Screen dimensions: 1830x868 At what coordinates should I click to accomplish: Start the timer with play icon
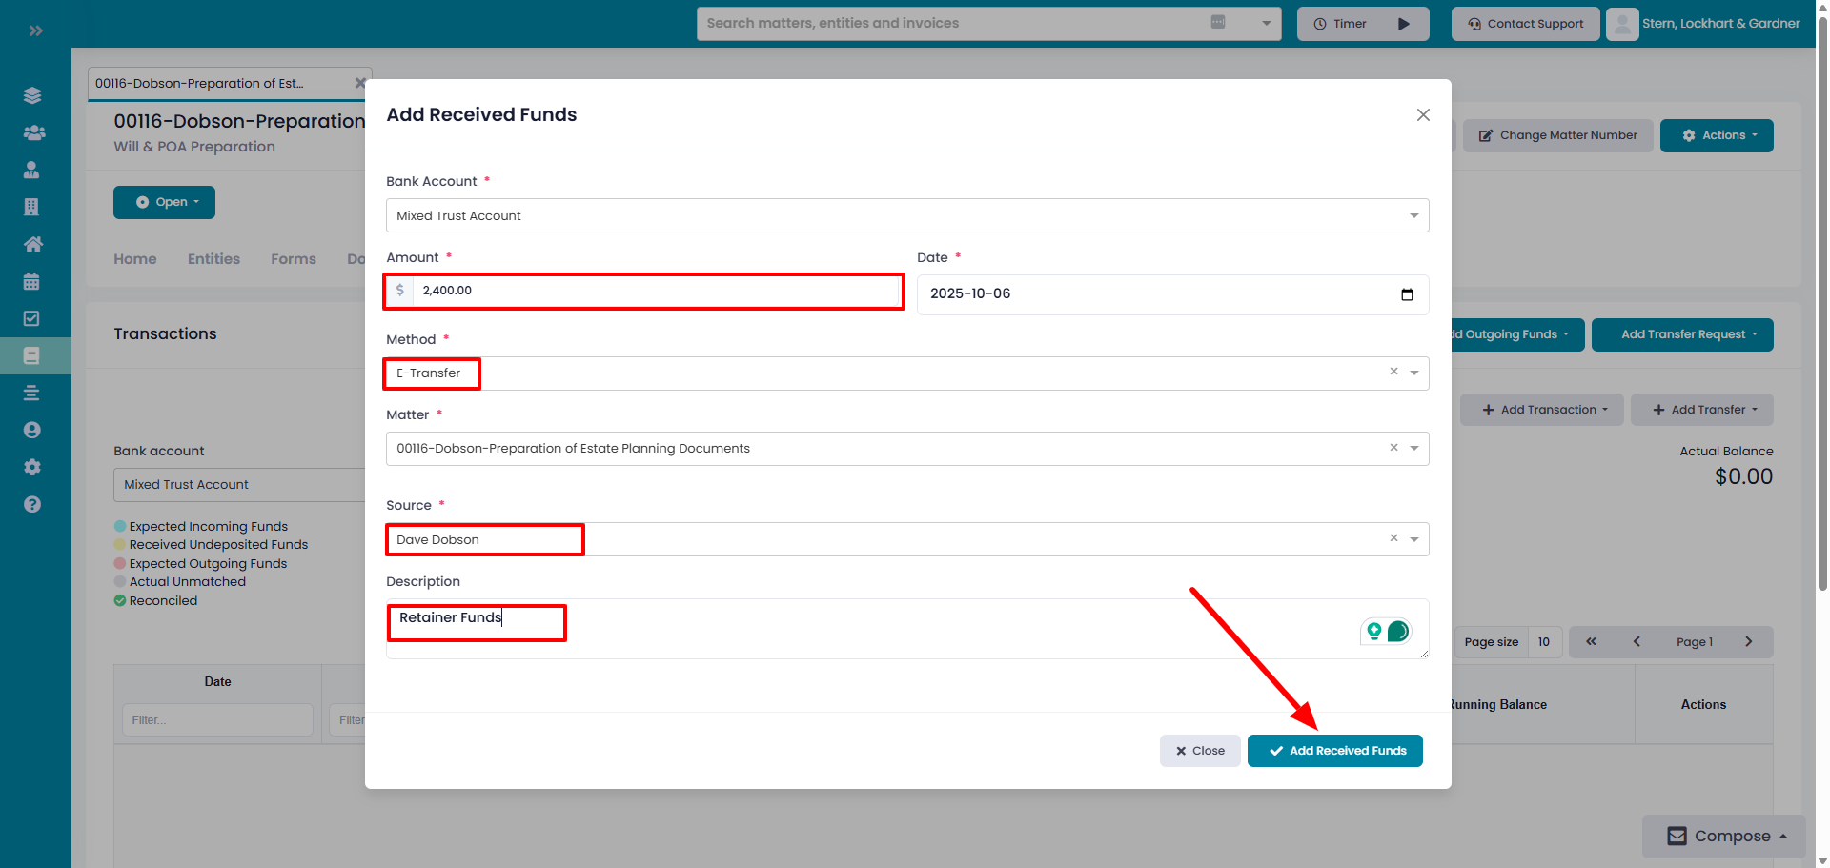tap(1403, 24)
